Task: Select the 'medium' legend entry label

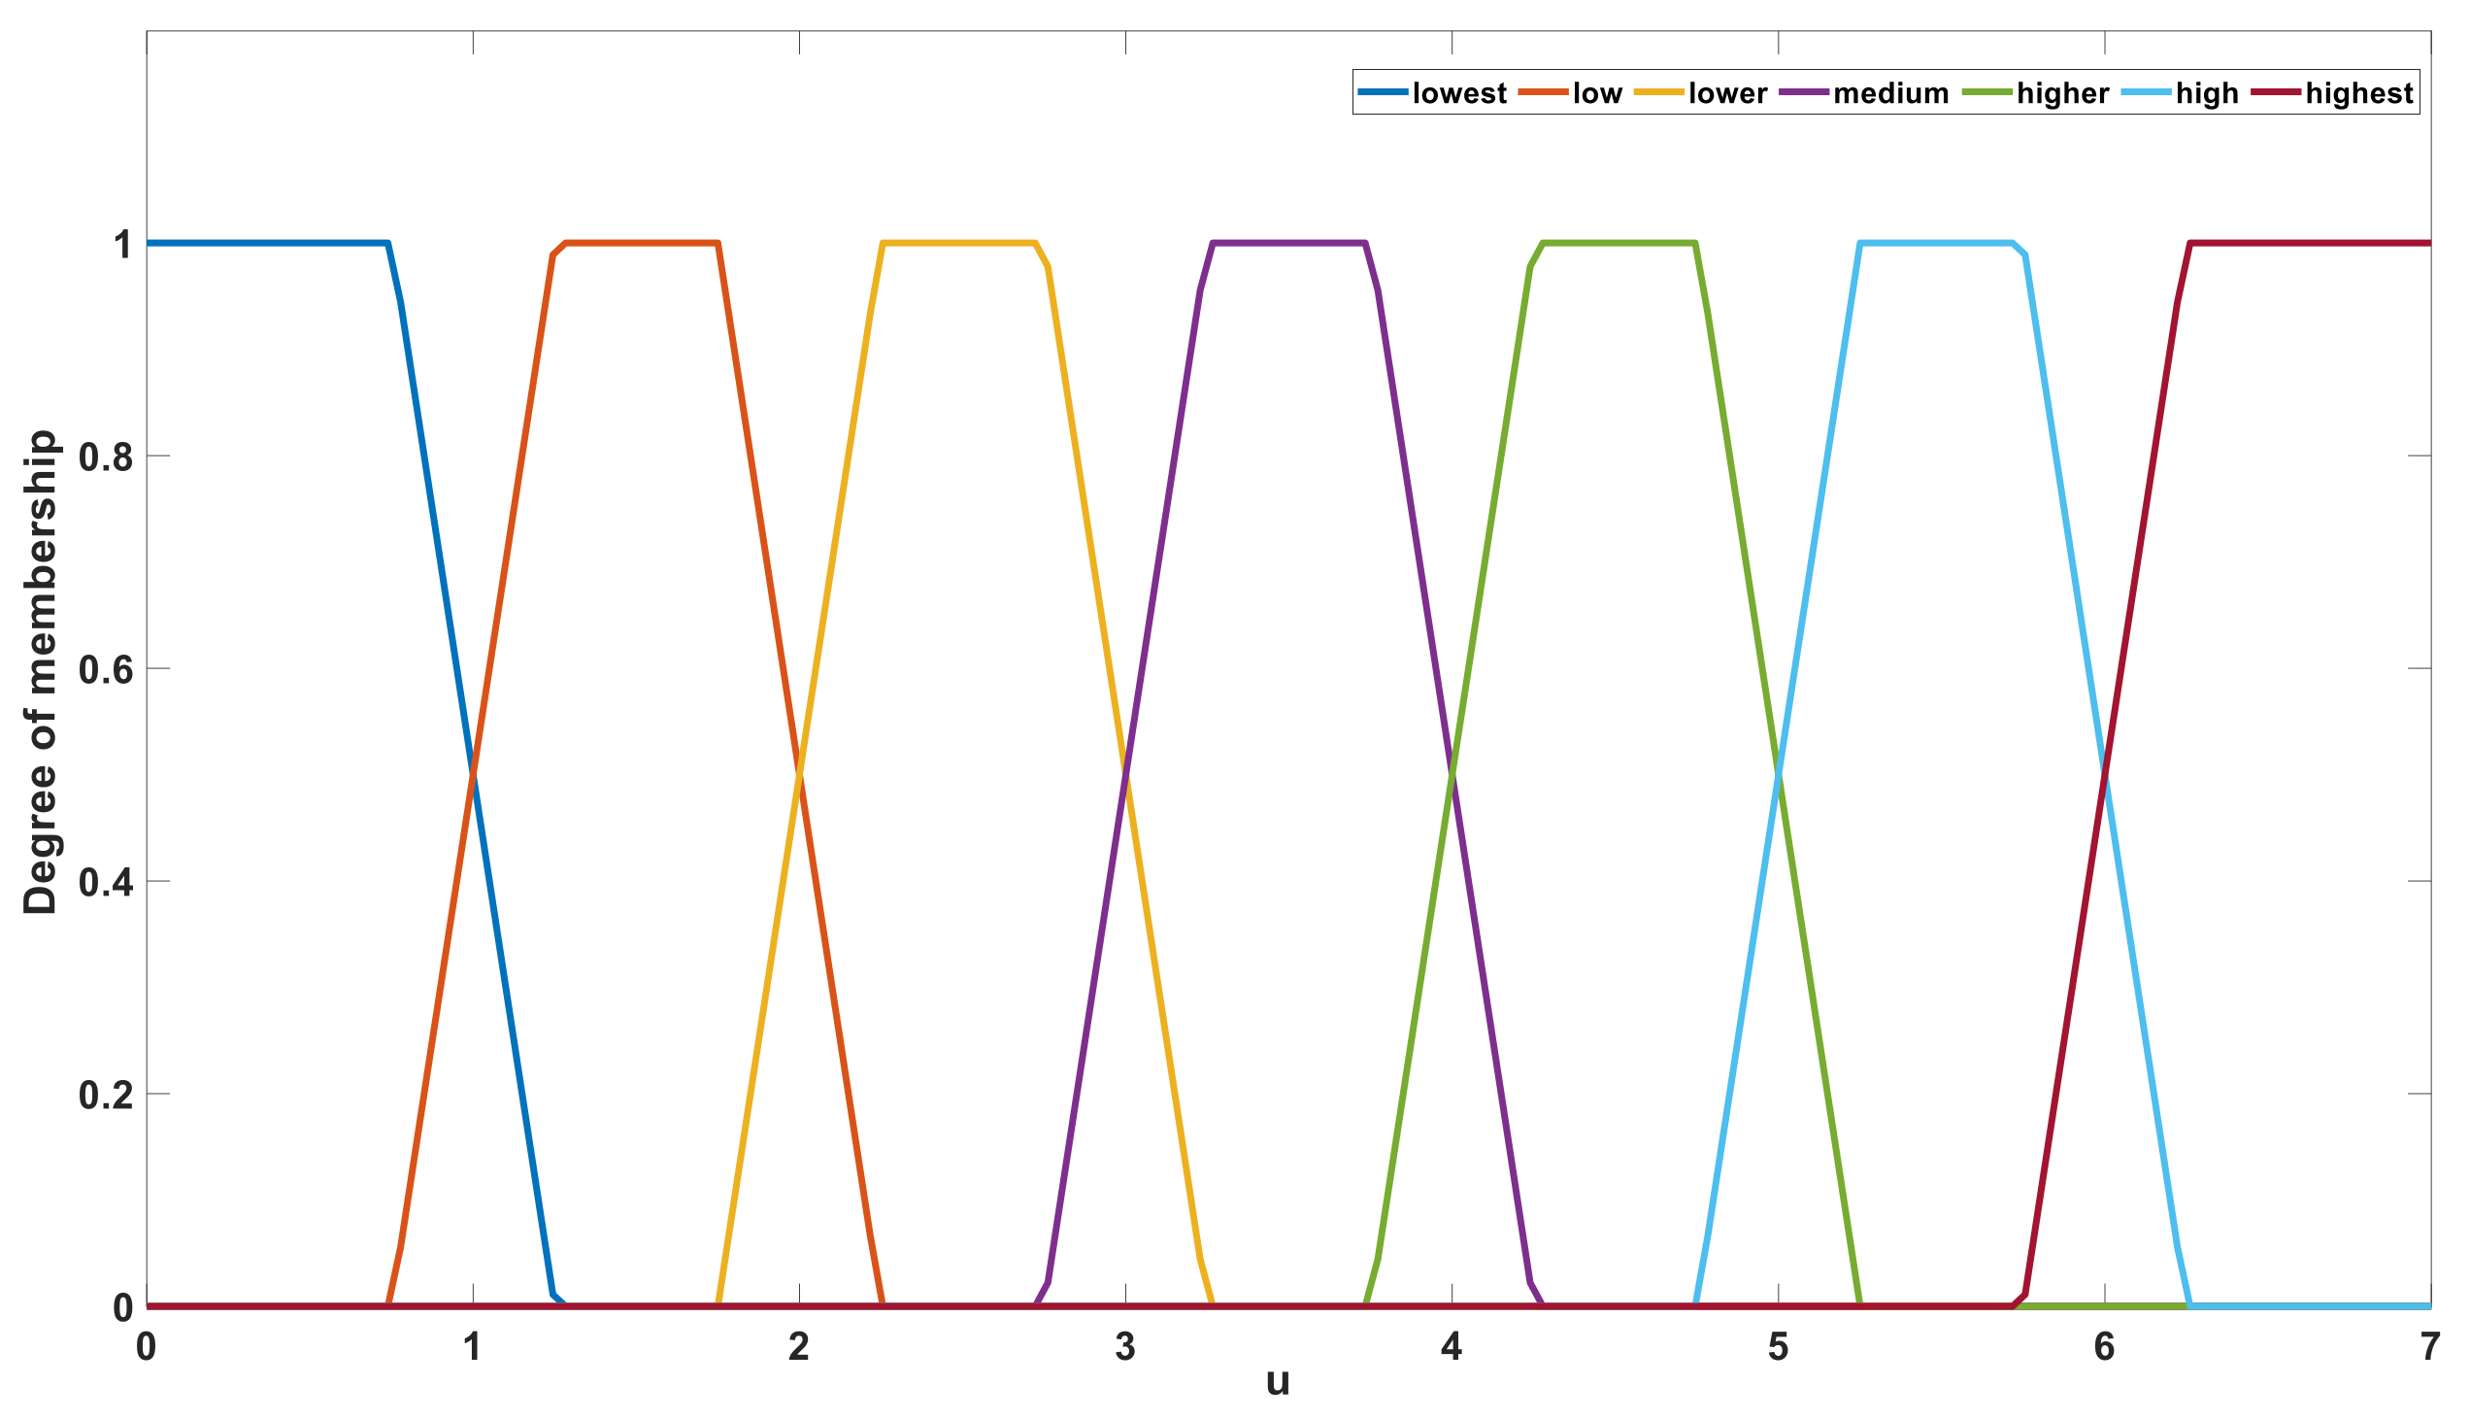Action: point(1890,93)
